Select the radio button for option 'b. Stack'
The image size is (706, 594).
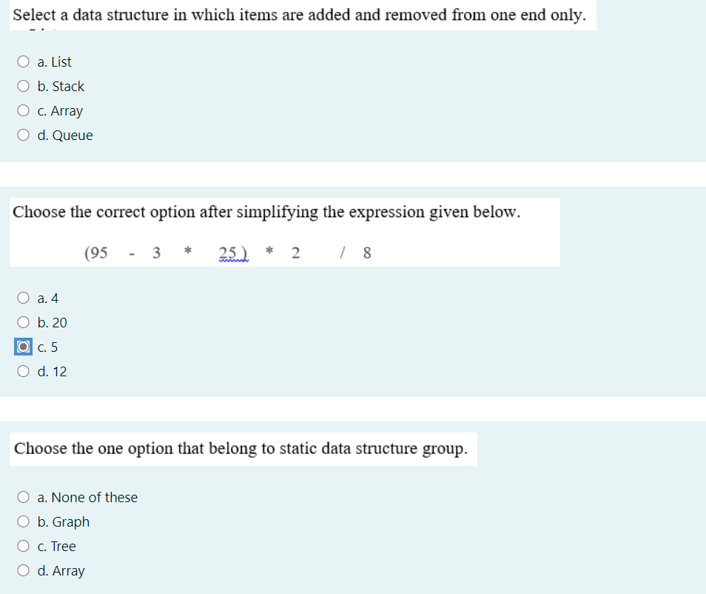click(x=23, y=85)
